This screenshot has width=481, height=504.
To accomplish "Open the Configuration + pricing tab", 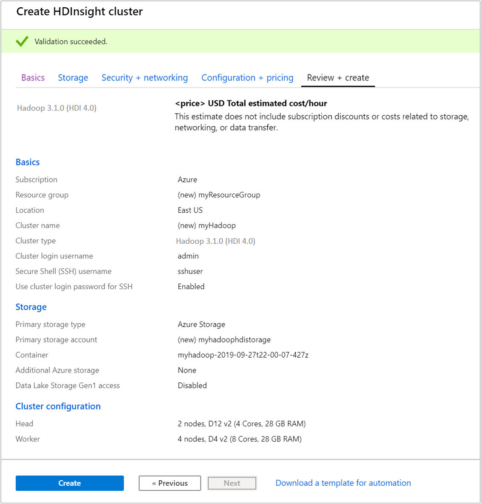I will click(247, 77).
